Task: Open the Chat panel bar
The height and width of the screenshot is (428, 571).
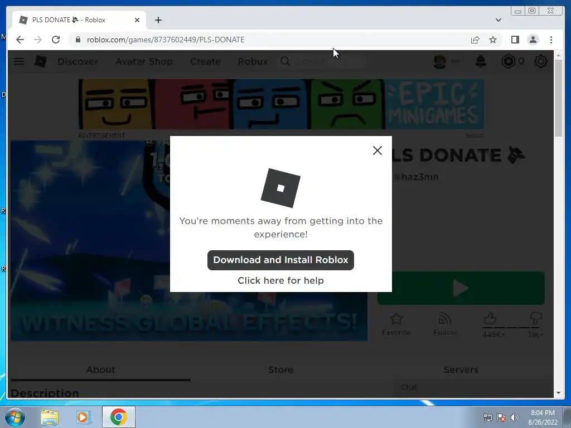Action: 473,387
